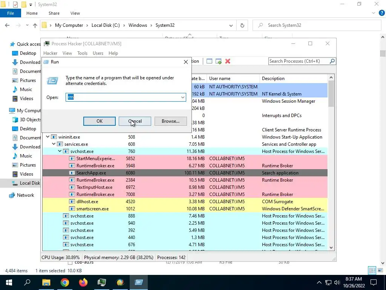Click the dllhost.exe process icon
Viewport: 386px width, 290px height.
(x=72, y=202)
